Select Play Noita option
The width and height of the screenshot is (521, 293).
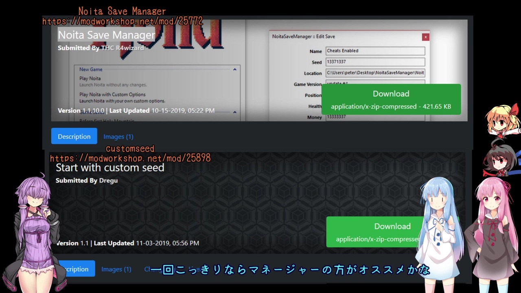click(x=90, y=78)
